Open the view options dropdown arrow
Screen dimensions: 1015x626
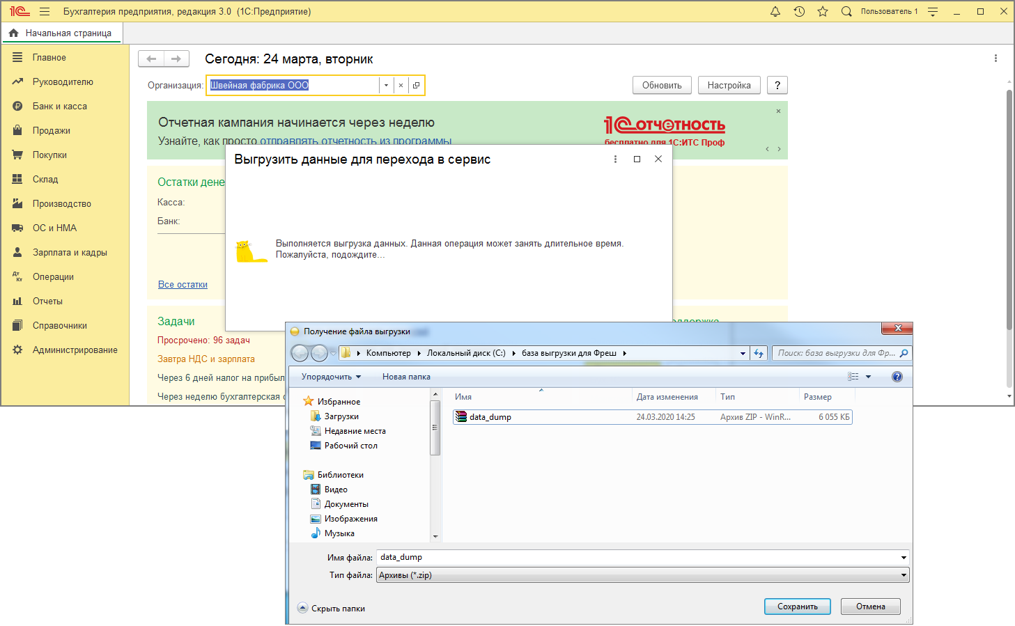pyautogui.click(x=868, y=377)
